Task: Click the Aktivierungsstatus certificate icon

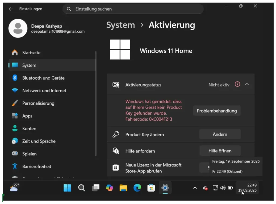Action: 116,85
